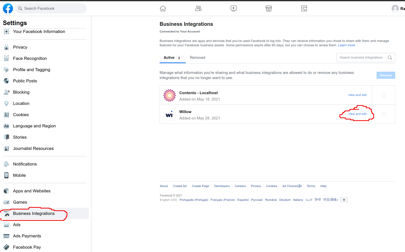This screenshot has height=252, width=405.
Task: Click the Facebook Pay icon
Action: pos(6,247)
